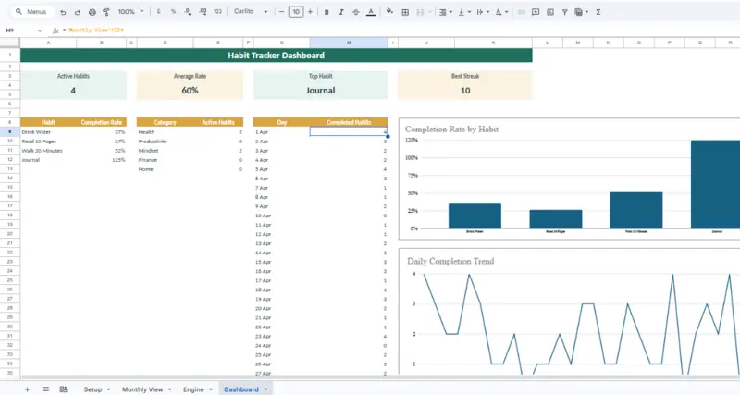
Task: Select the Paint format tool
Action: [106, 12]
